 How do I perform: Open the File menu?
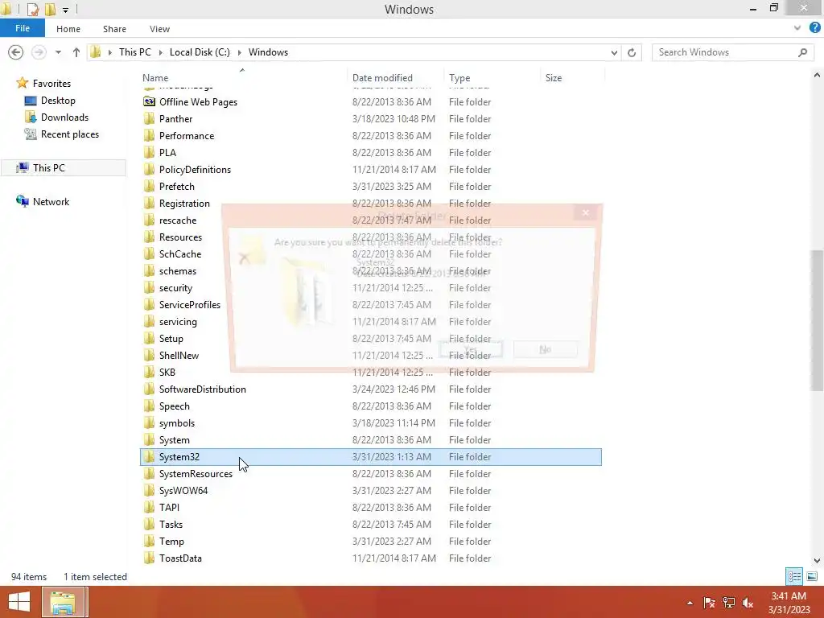22,28
